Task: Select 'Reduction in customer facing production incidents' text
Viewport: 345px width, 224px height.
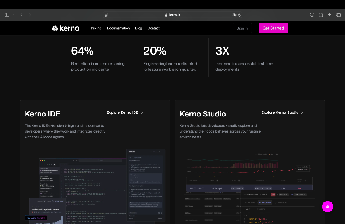Action: [98, 66]
